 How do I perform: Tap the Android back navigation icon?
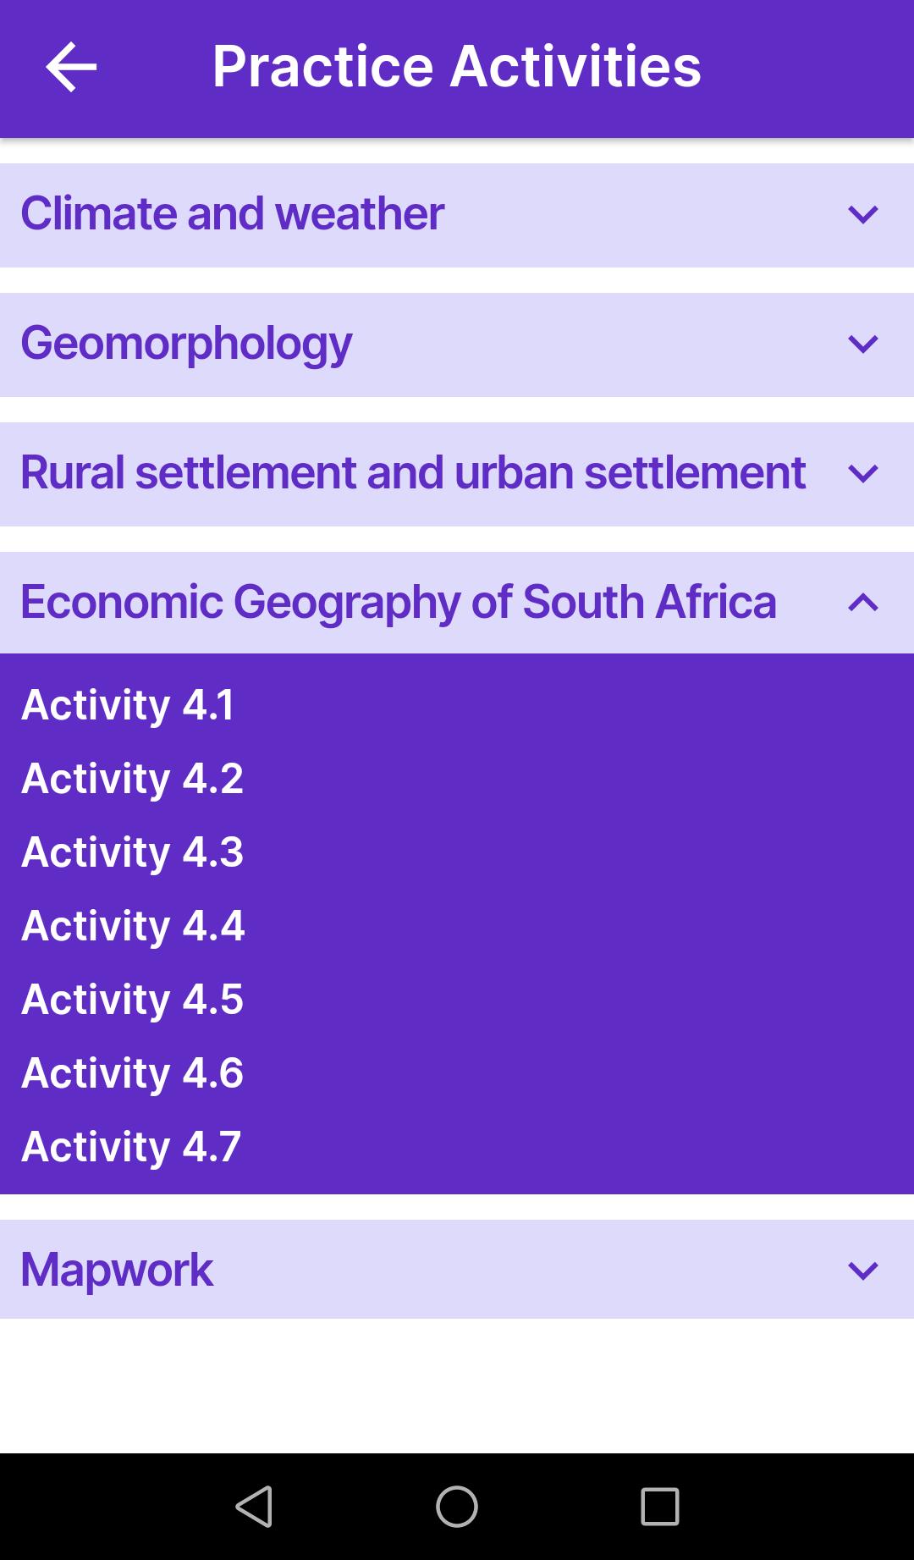[x=254, y=1507]
